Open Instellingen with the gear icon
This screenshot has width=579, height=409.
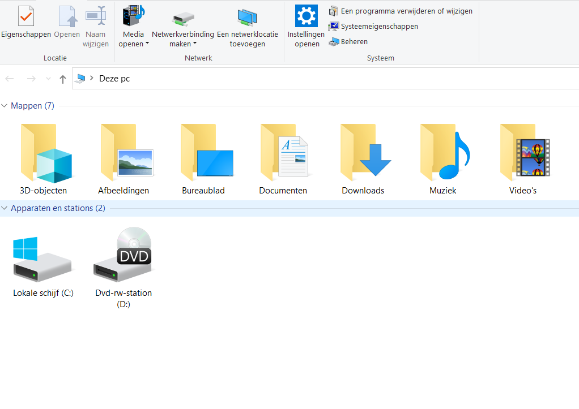click(x=306, y=17)
